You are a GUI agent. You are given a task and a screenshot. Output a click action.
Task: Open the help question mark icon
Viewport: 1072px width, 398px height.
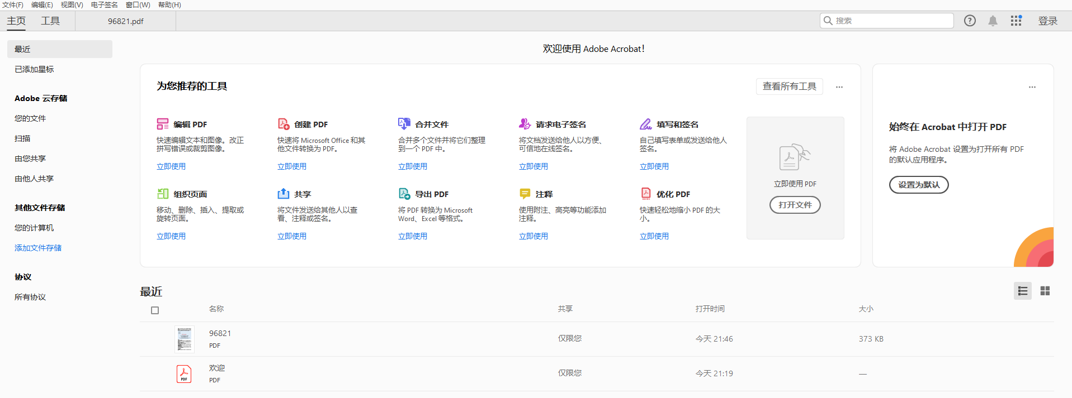coord(970,21)
